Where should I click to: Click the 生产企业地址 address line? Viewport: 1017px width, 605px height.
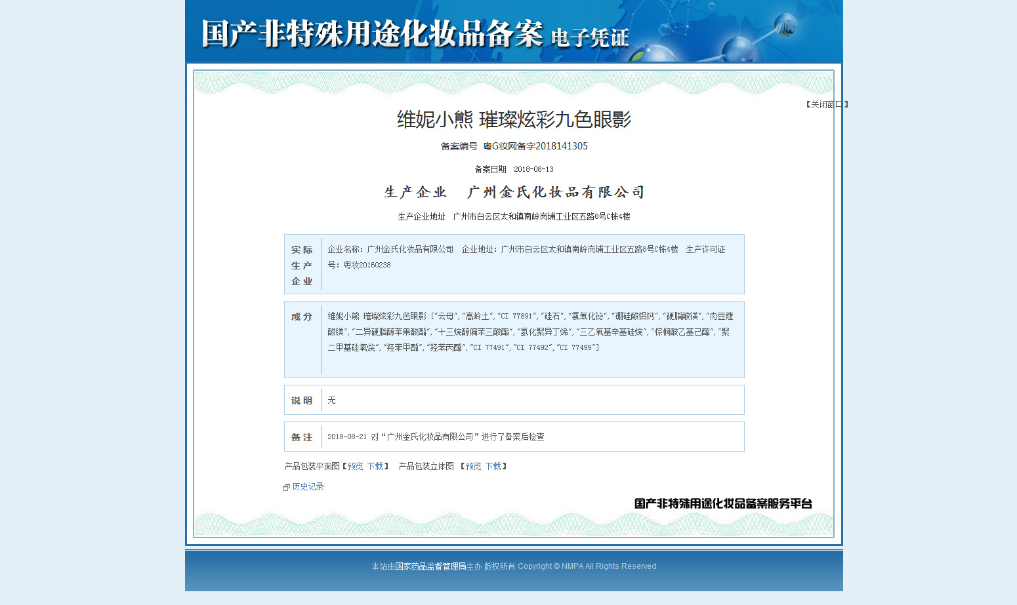point(514,216)
